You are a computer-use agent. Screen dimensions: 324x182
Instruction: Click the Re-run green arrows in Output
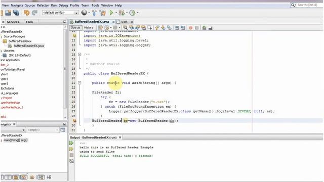click(71, 143)
